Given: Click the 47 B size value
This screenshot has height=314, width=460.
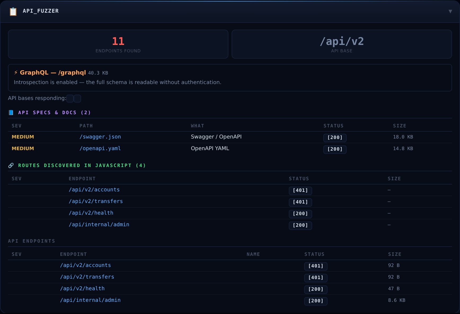Looking at the screenshot, I should [x=394, y=289].
